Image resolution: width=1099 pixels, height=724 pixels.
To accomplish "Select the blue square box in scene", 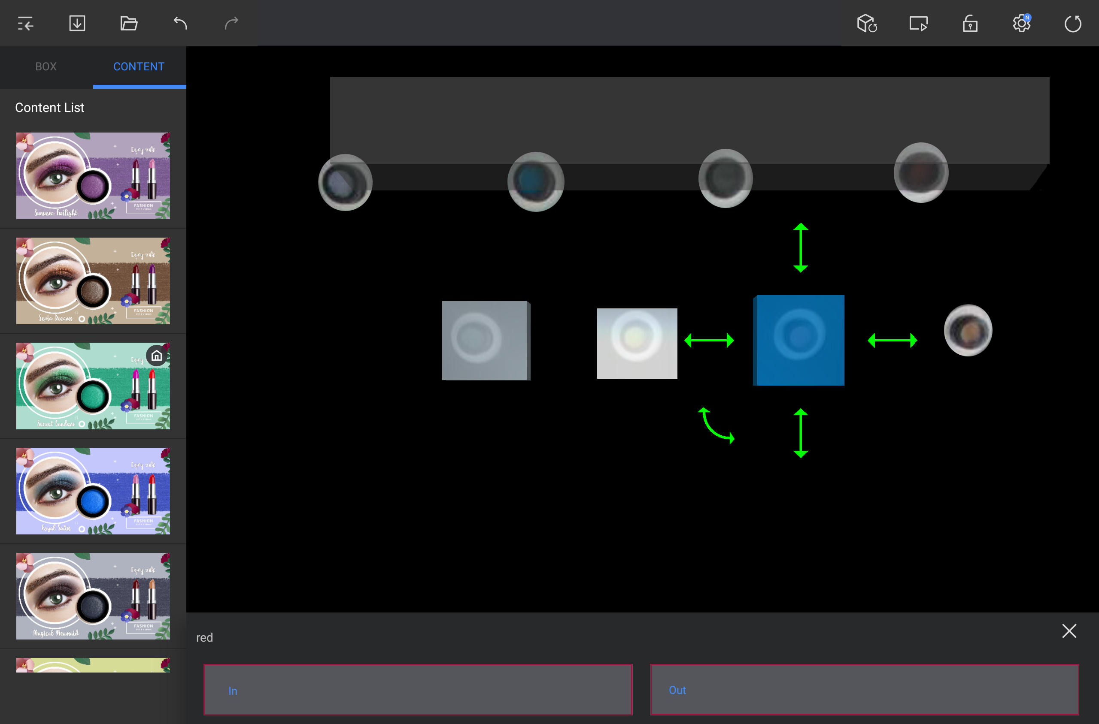I will coord(799,340).
